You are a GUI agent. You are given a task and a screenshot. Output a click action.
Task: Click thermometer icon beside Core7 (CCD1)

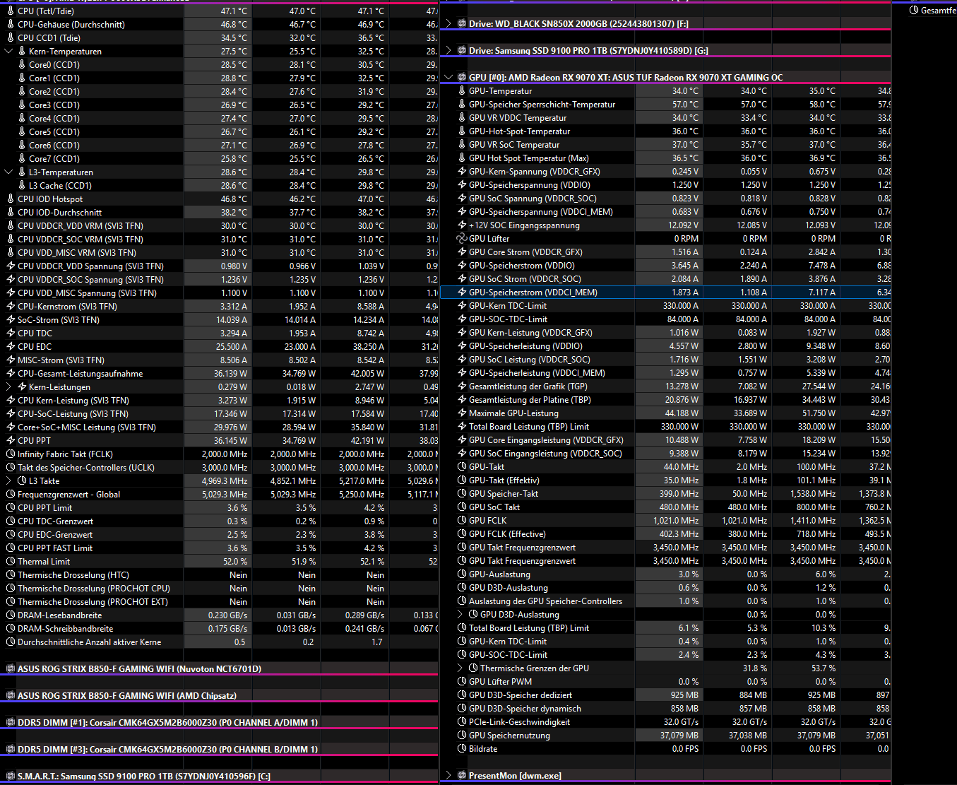click(x=22, y=159)
